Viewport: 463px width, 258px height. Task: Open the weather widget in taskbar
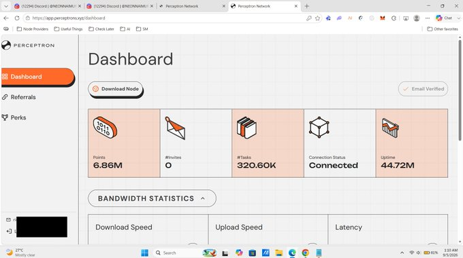pyautogui.click(x=20, y=253)
